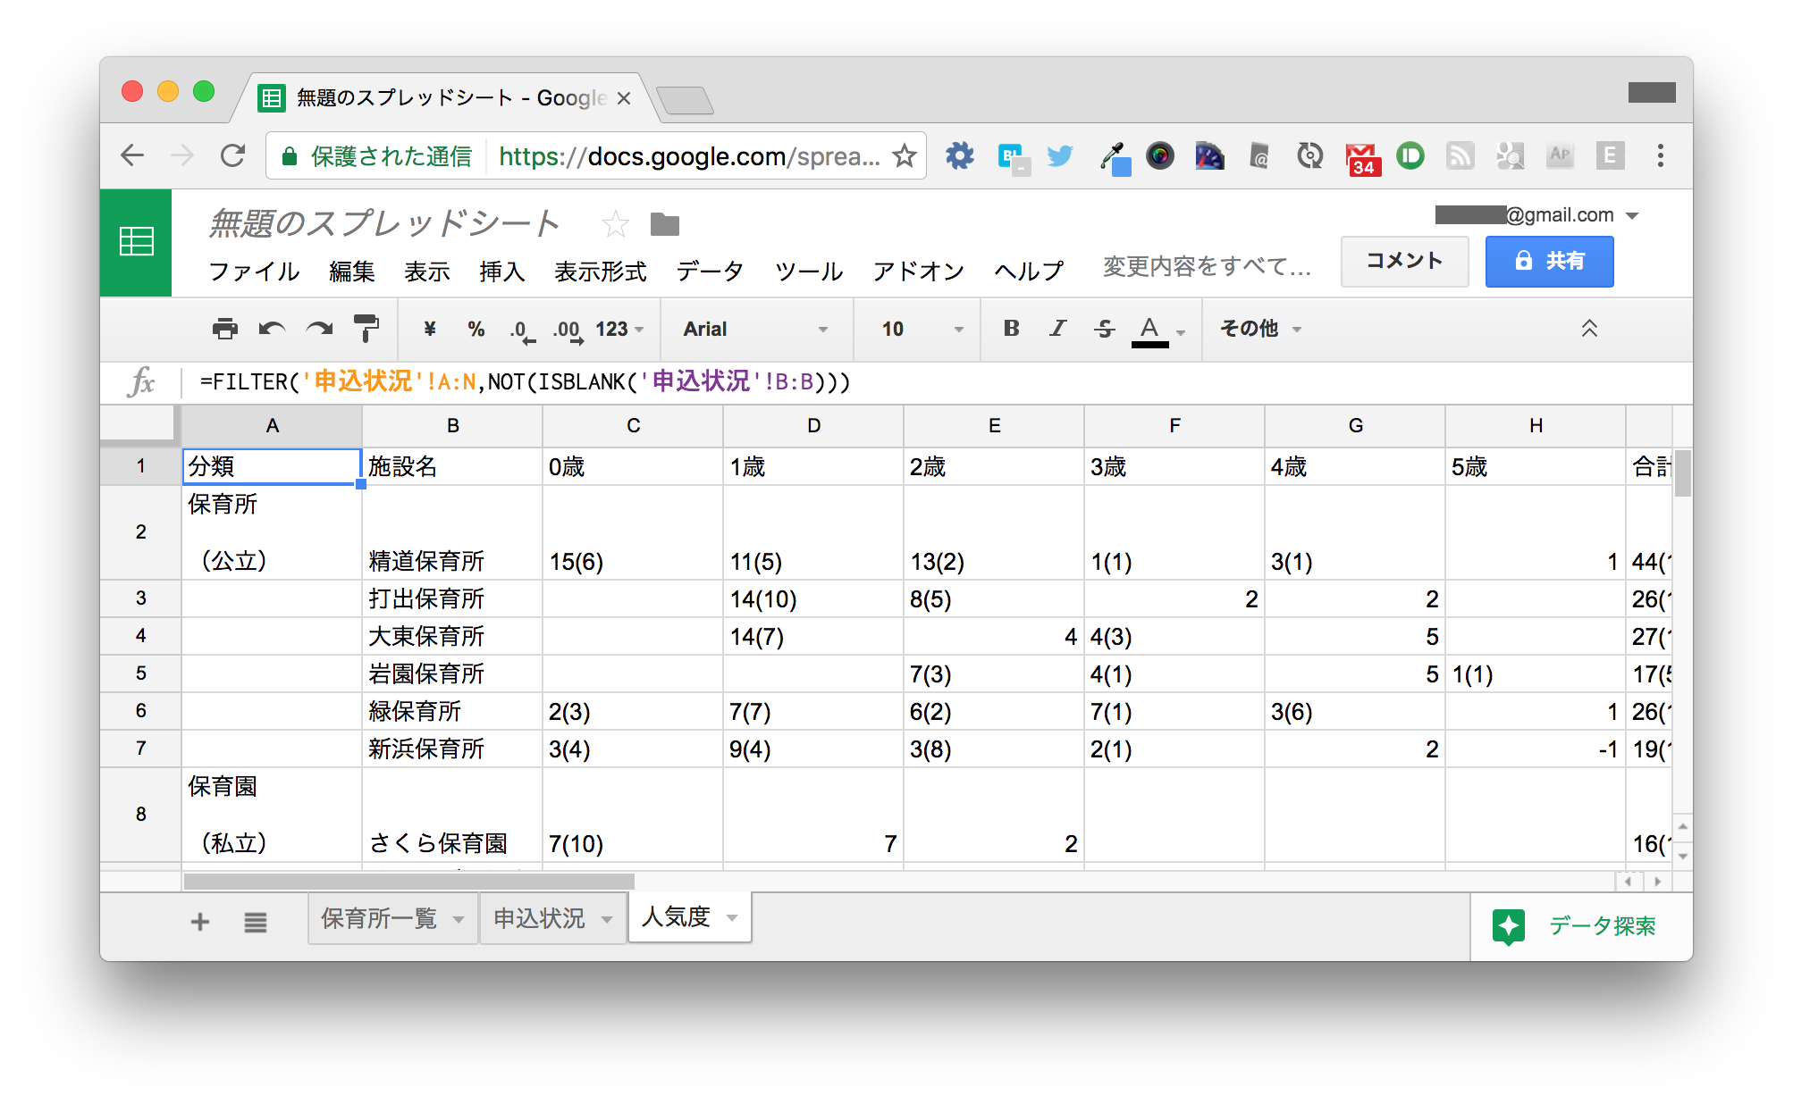The image size is (1793, 1104).
Task: Select column C header
Action: point(633,426)
